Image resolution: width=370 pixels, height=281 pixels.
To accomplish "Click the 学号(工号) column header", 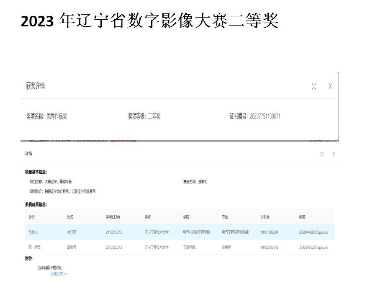I will point(113,217).
